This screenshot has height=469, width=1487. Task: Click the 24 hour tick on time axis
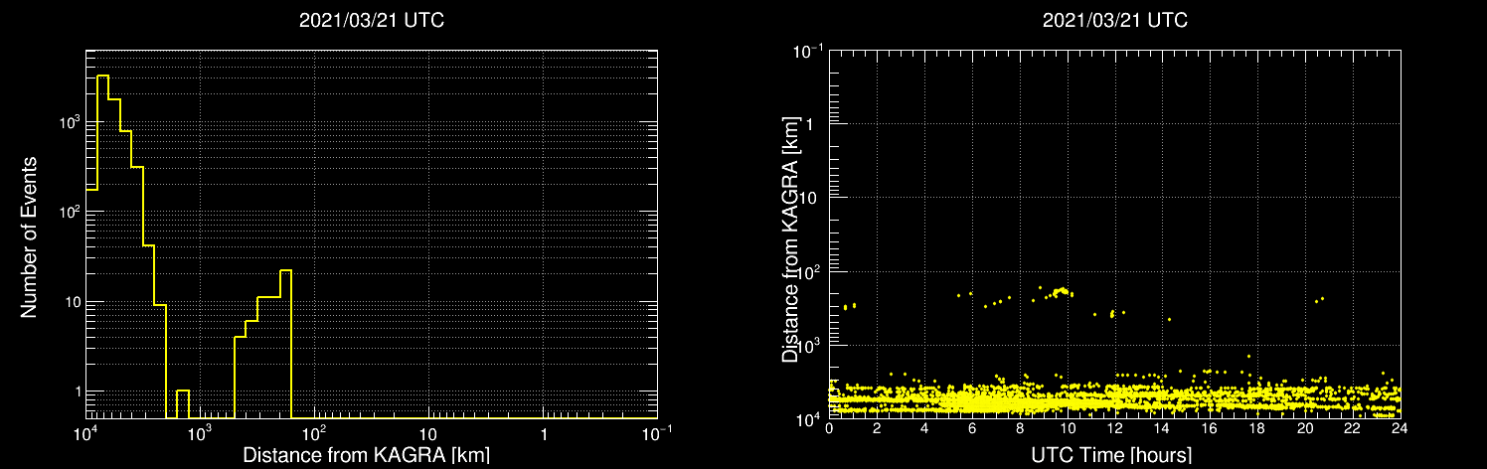1400,428
